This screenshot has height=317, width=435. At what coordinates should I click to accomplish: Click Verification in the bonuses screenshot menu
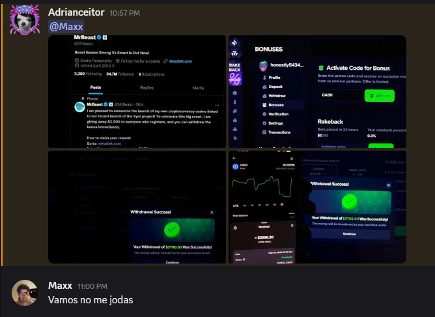(x=275, y=114)
